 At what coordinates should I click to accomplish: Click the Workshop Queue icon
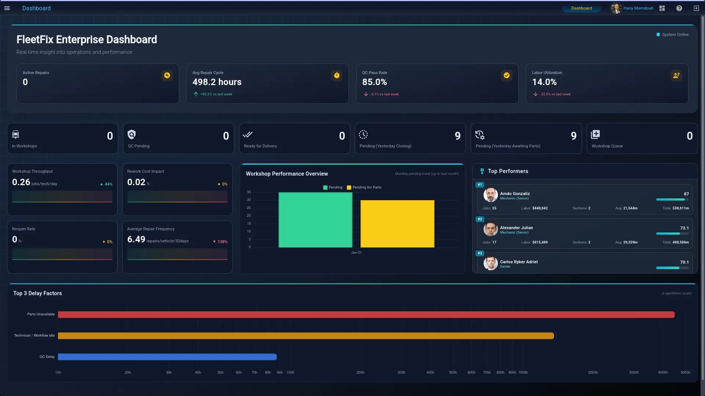click(x=596, y=135)
